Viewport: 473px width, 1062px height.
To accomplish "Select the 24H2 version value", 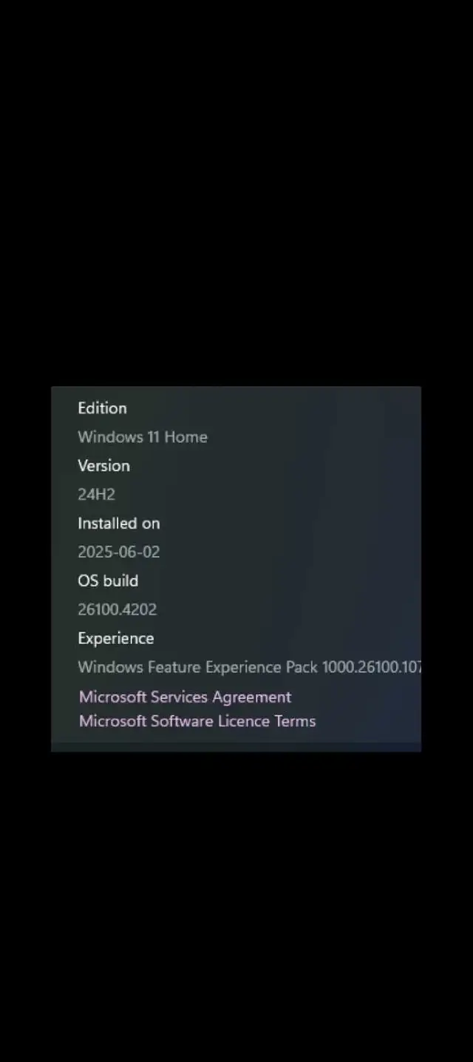I will (97, 494).
